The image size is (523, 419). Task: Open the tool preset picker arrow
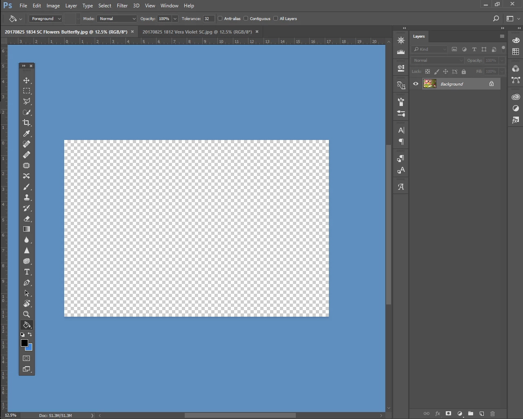(21, 19)
